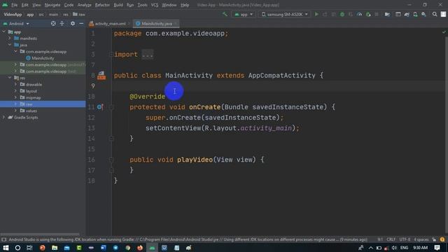
Task: Click the user avatar icon at top right
Action: pos(443,14)
